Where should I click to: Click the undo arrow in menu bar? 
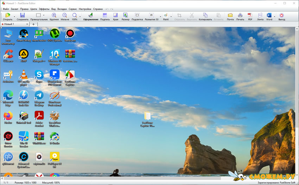click(x=107, y=9)
